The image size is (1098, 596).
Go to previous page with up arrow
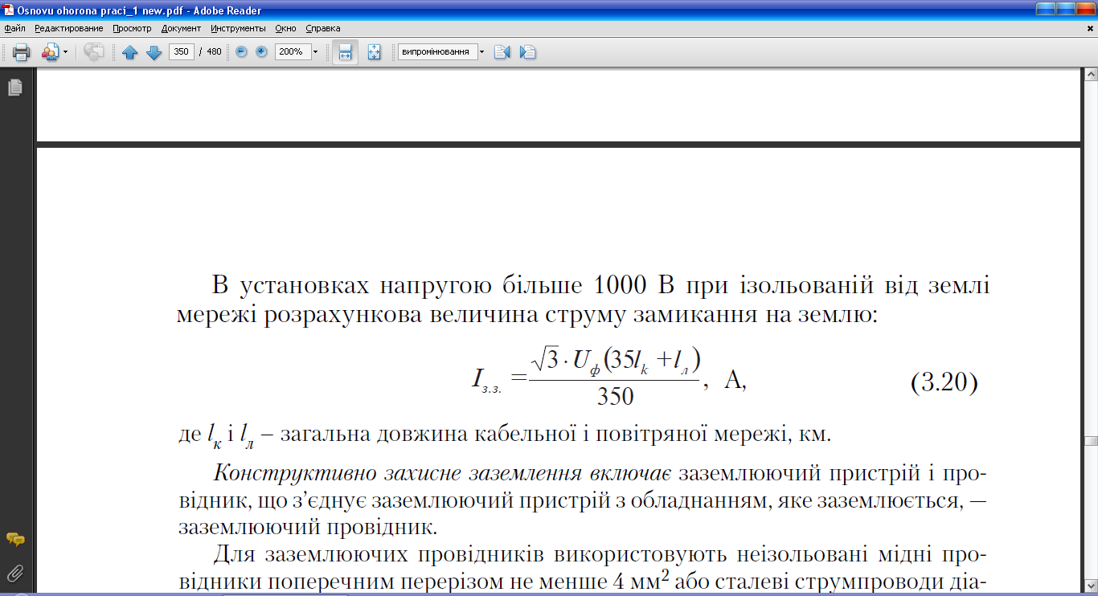[130, 52]
